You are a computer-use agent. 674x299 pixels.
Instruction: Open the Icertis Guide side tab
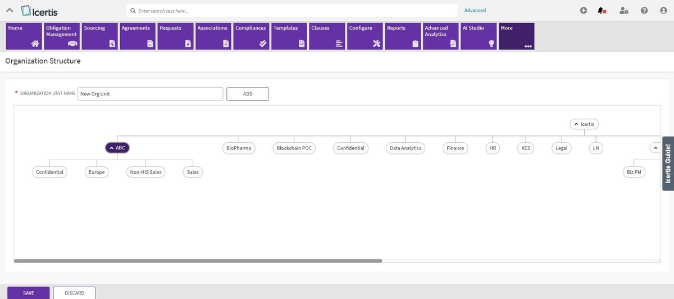coord(668,164)
